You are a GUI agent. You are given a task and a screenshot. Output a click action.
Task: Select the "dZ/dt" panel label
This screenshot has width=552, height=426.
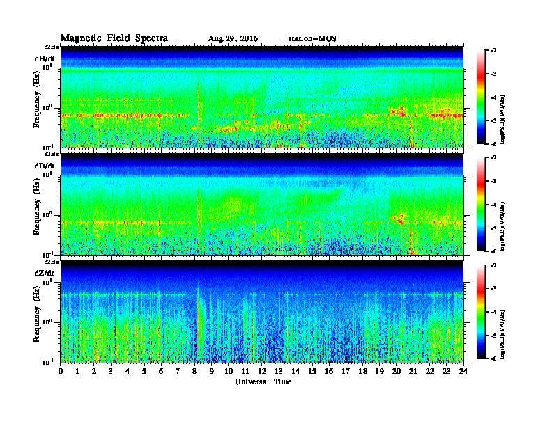click(x=45, y=273)
